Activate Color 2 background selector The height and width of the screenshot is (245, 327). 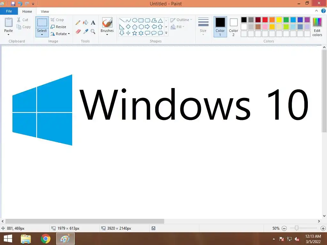pos(233,27)
